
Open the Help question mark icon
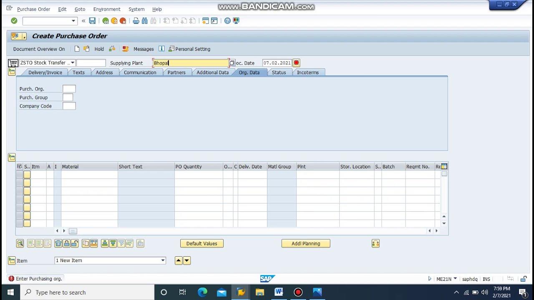pyautogui.click(x=227, y=21)
